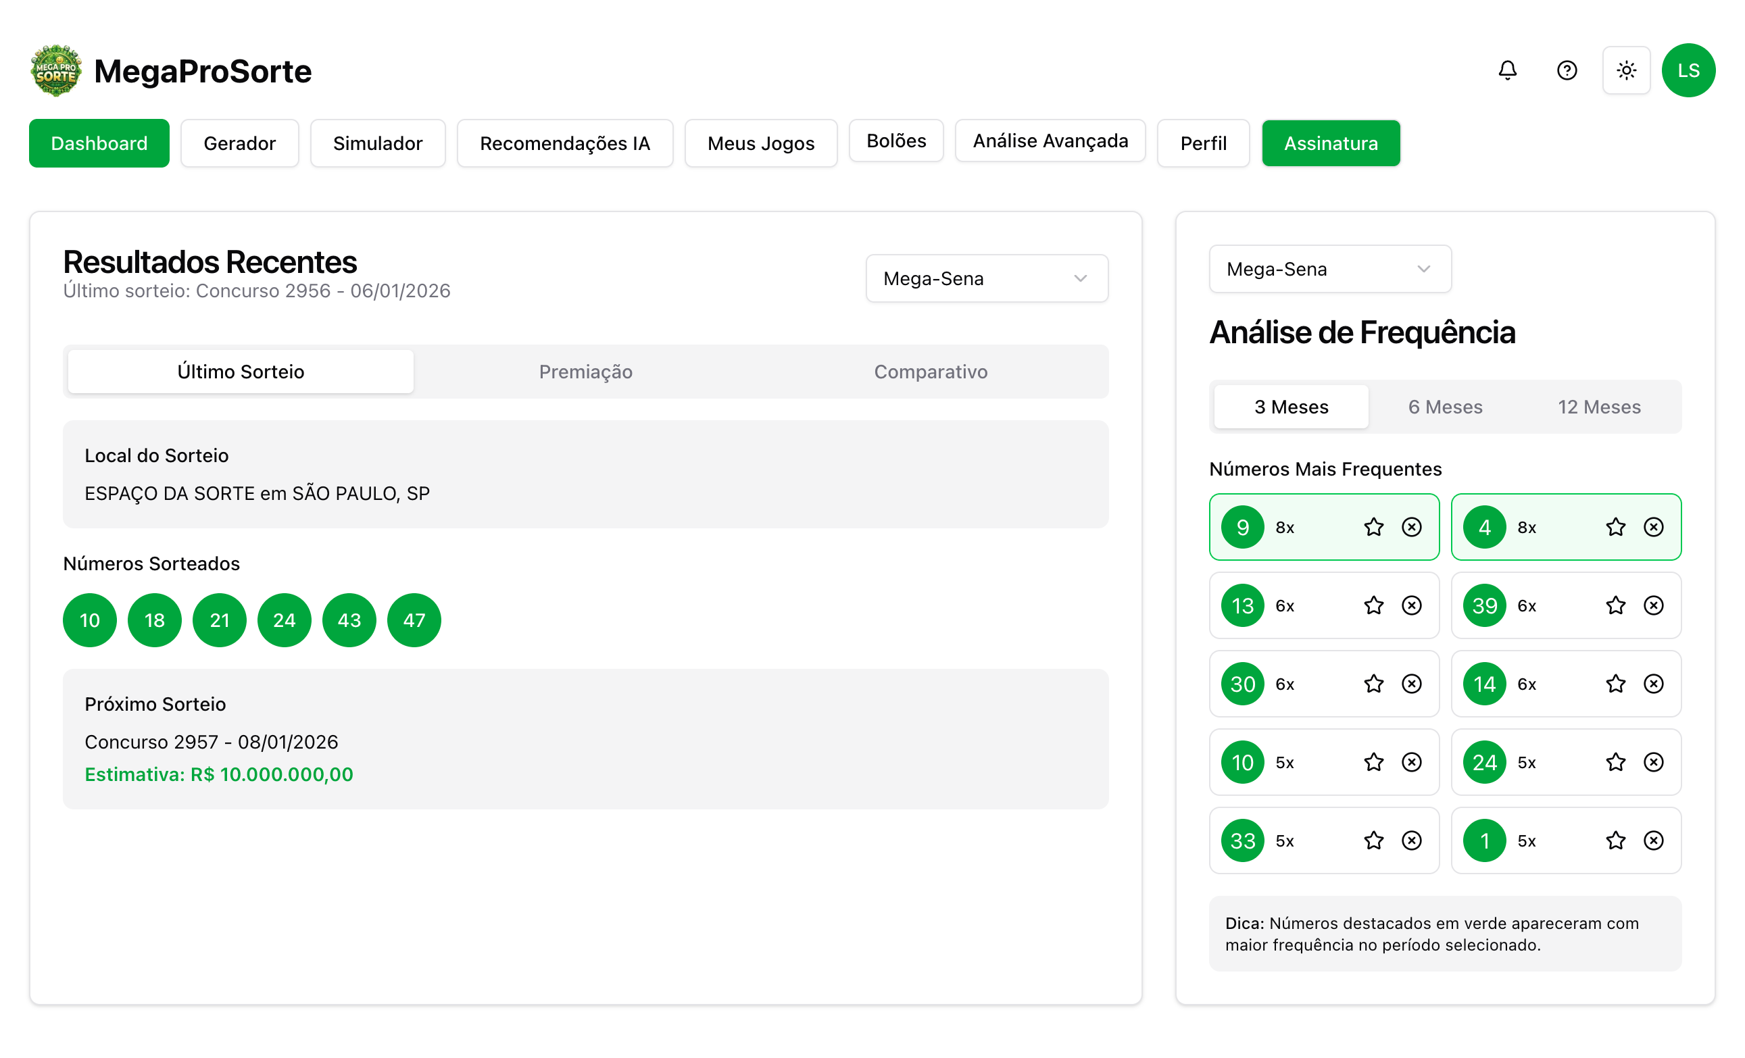The height and width of the screenshot is (1058, 1745).
Task: Exclude number 39 using the X icon
Action: [x=1653, y=605]
